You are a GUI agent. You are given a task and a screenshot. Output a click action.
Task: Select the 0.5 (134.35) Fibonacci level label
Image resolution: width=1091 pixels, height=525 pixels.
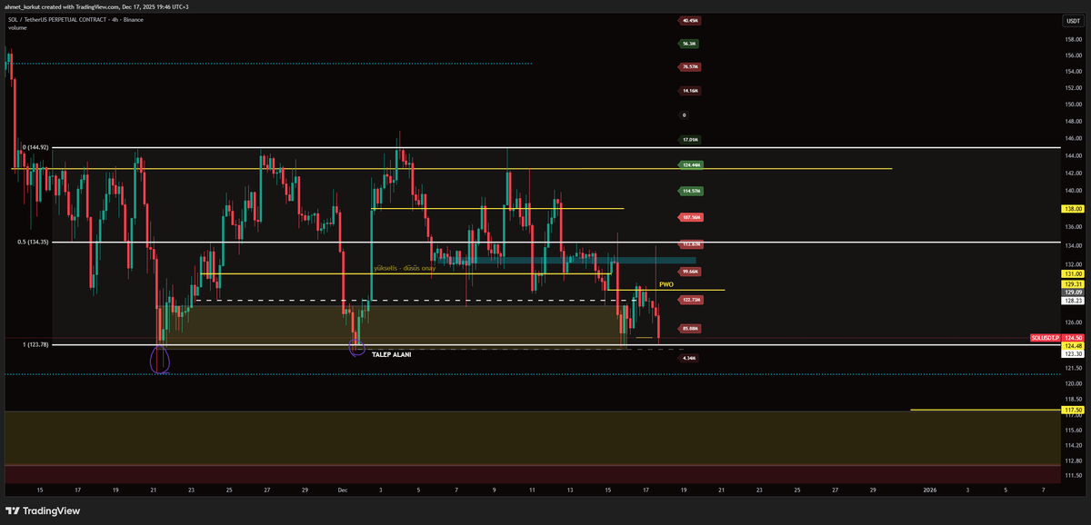tap(34, 243)
